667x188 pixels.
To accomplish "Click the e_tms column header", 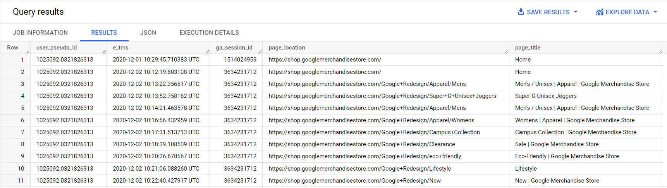I will (120, 48).
